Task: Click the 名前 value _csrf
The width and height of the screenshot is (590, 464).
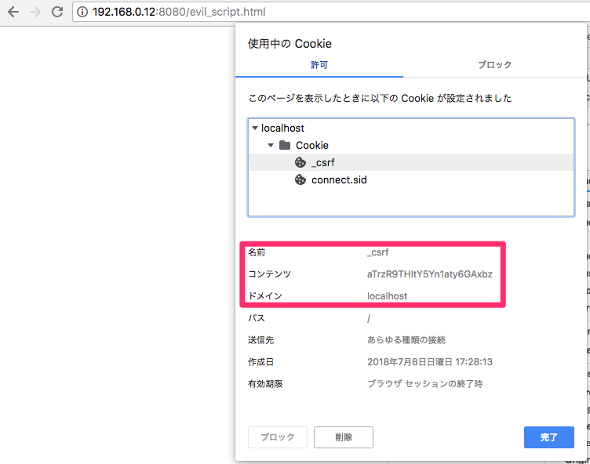Action: point(378,252)
